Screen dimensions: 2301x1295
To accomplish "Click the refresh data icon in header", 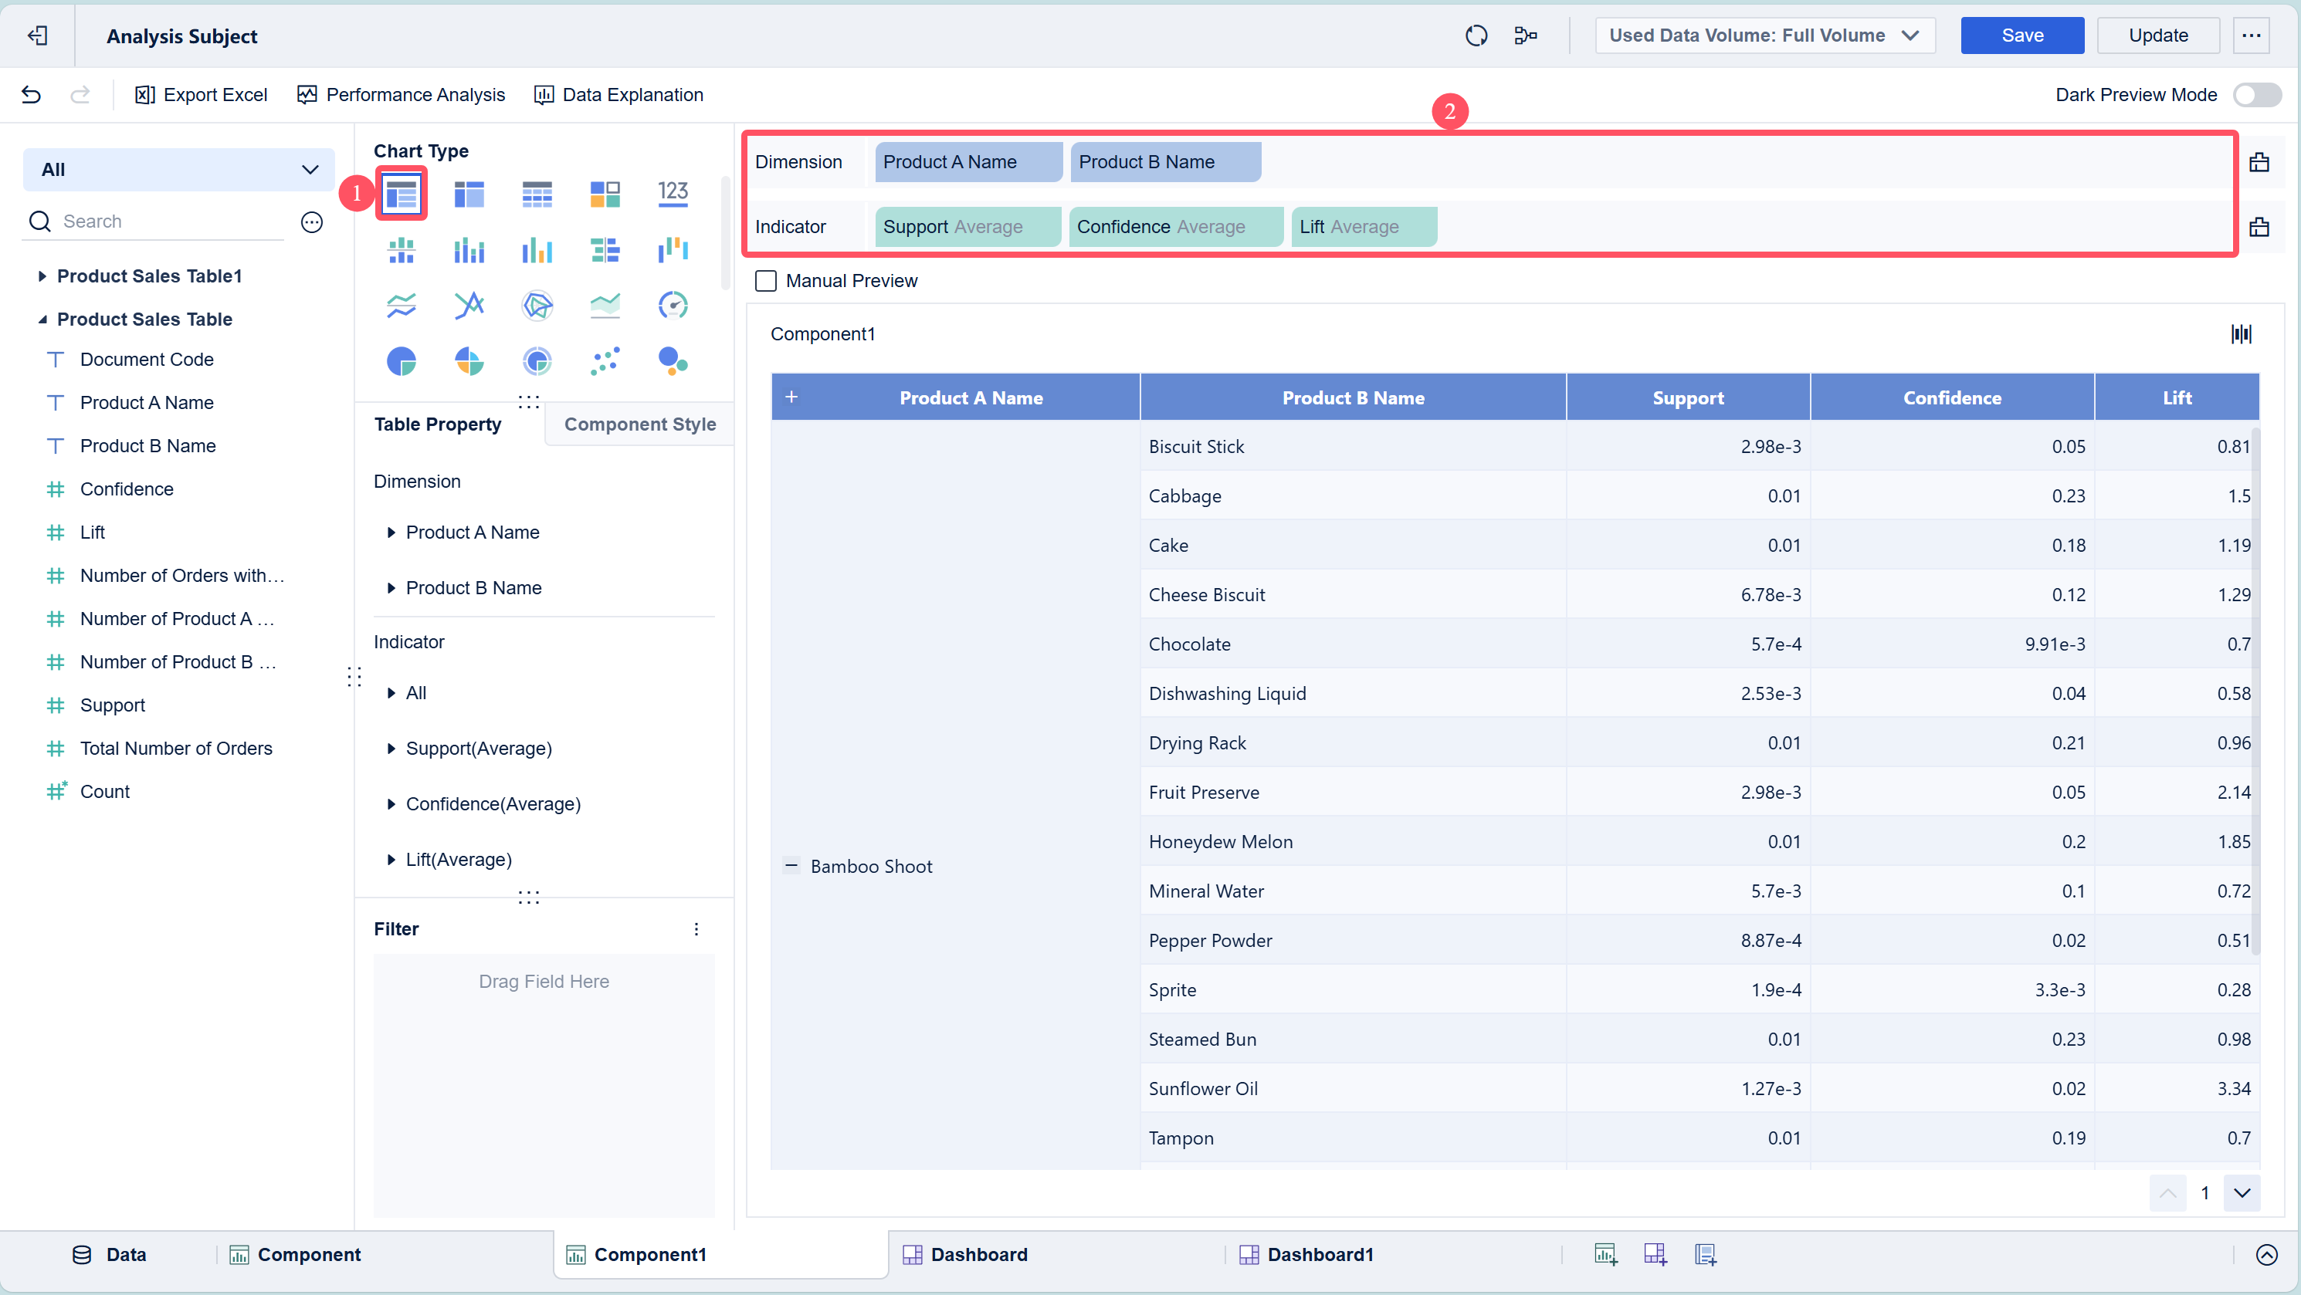I will pyautogui.click(x=1476, y=36).
